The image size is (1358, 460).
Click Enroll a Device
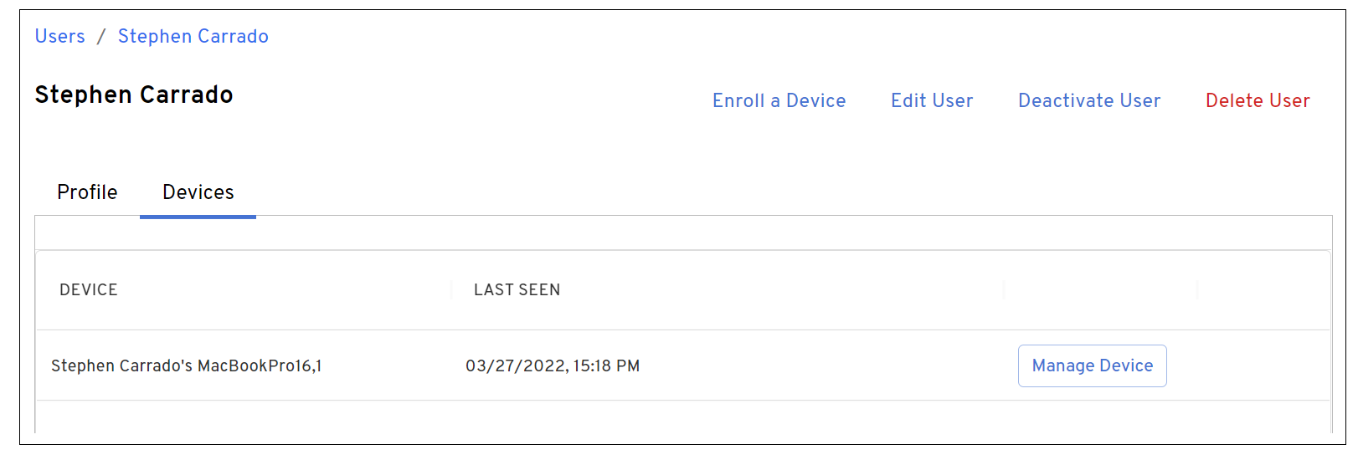[779, 101]
